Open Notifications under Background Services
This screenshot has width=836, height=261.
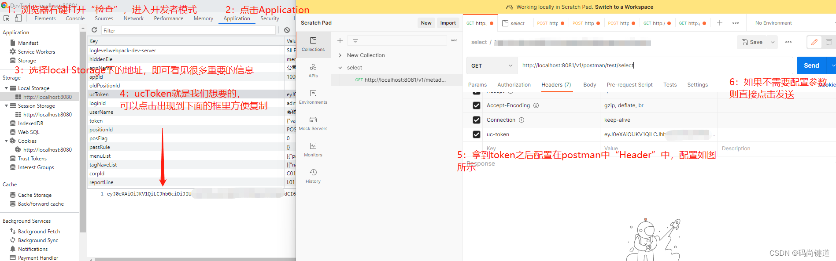[33, 249]
